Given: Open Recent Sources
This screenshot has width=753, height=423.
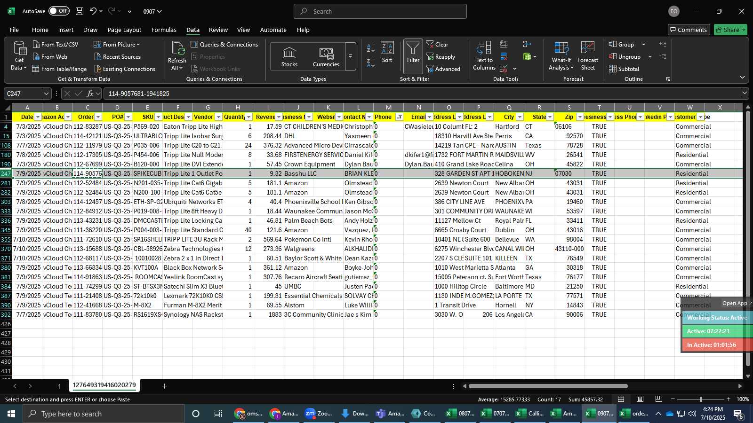Looking at the screenshot, I should tap(117, 56).
